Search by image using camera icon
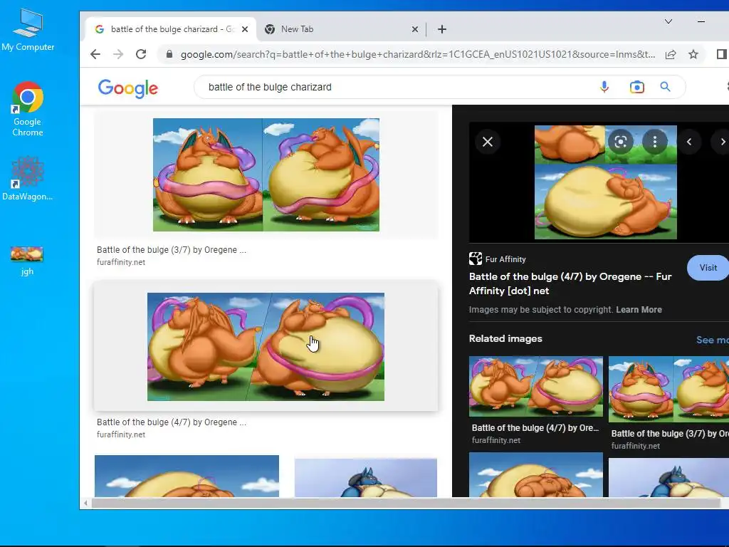This screenshot has height=547, width=729. (637, 87)
